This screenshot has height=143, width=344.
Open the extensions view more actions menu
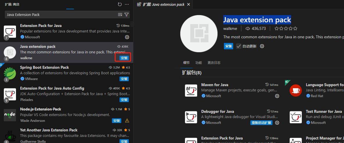pos(127,4)
